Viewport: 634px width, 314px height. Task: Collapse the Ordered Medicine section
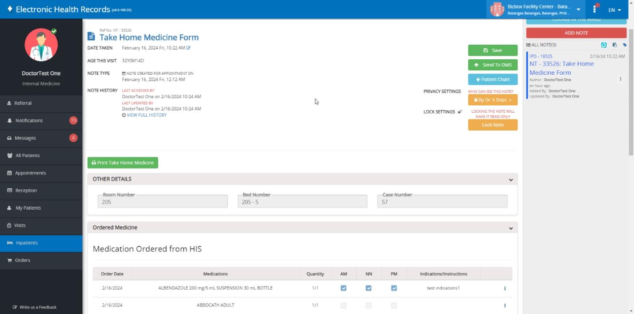pyautogui.click(x=511, y=228)
